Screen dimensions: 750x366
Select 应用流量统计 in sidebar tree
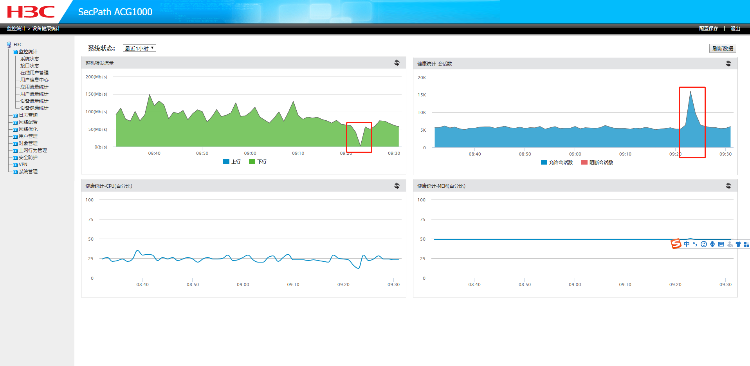34,87
